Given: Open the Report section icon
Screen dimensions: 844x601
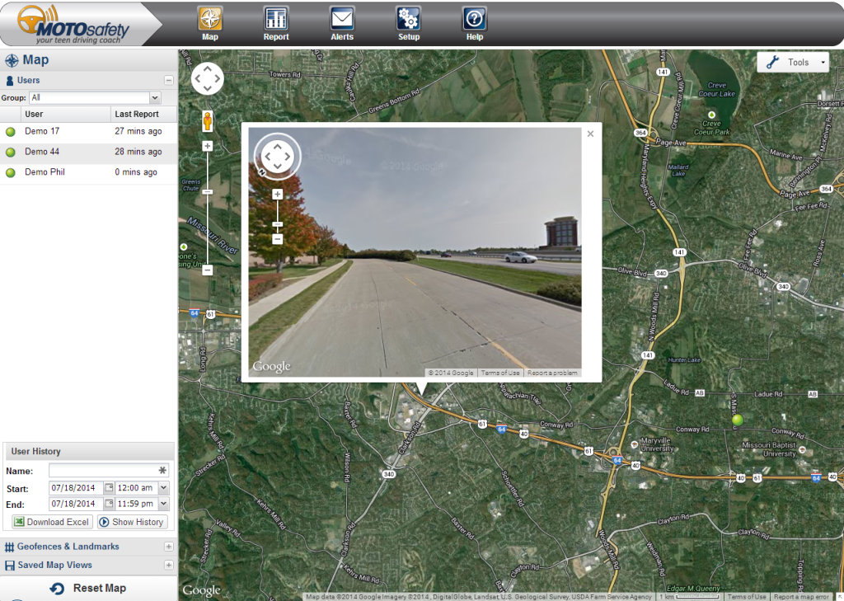Looking at the screenshot, I should 276,22.
